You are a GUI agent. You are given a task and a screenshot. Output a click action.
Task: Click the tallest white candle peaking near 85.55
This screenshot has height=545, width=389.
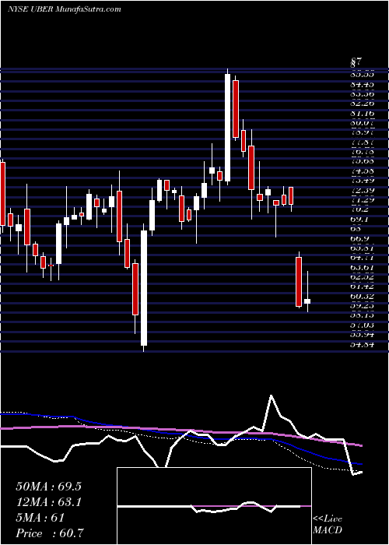click(227, 128)
